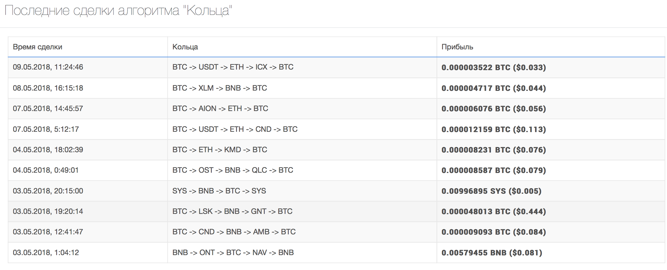The height and width of the screenshot is (270, 667).
Task: Select the timestamp 03.05.2018, 12:41:47
Action: coord(48,232)
